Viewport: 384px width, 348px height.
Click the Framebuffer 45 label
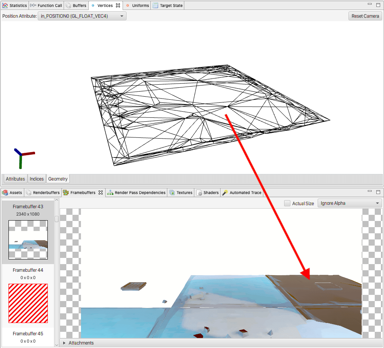(28, 334)
